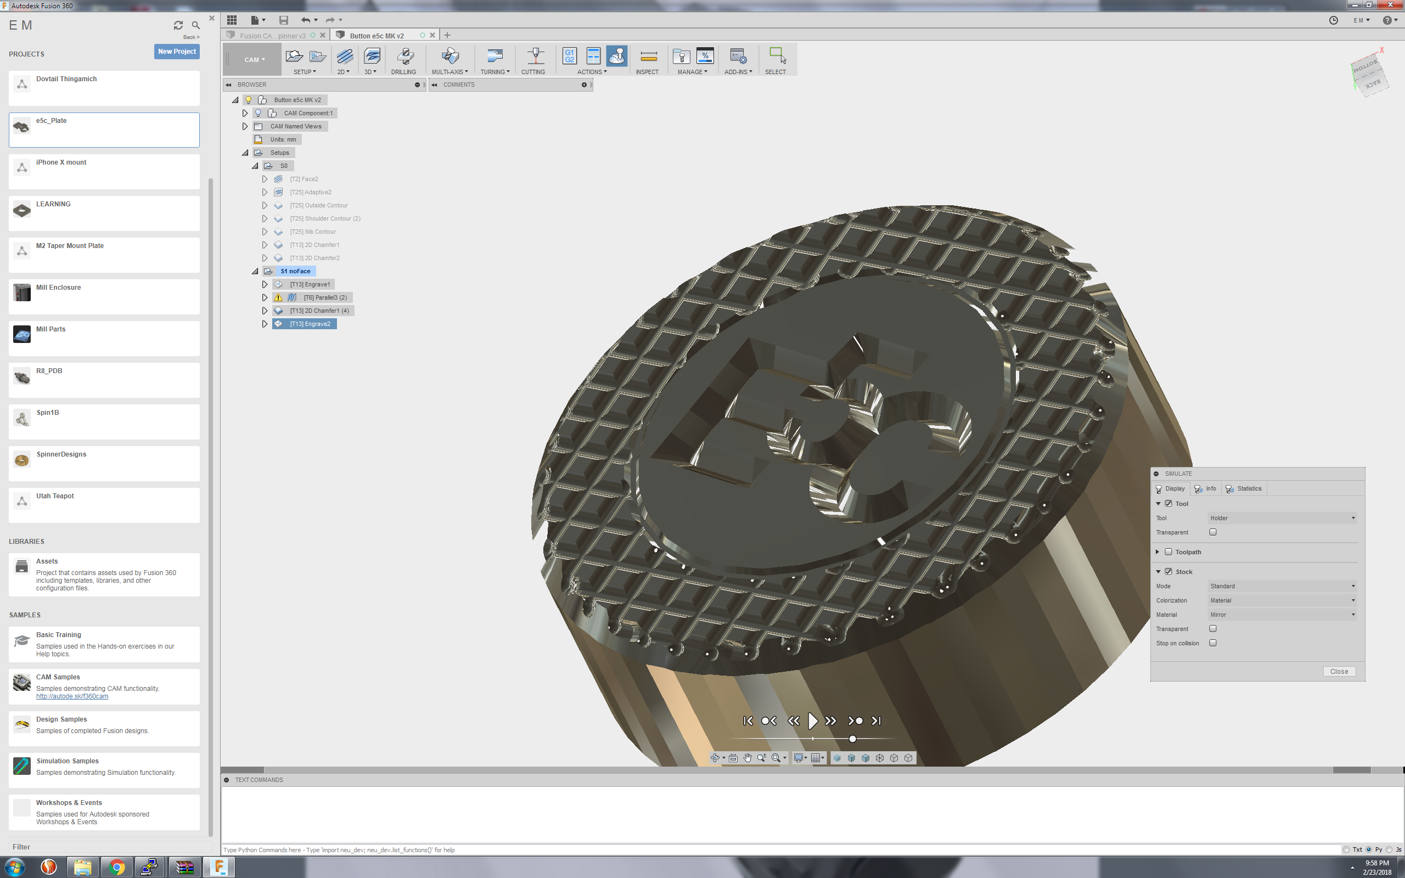Enable Transparent checkbox under Tool
This screenshot has height=878, width=1405.
1213,532
